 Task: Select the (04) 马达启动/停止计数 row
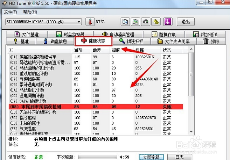[x=96, y=68]
